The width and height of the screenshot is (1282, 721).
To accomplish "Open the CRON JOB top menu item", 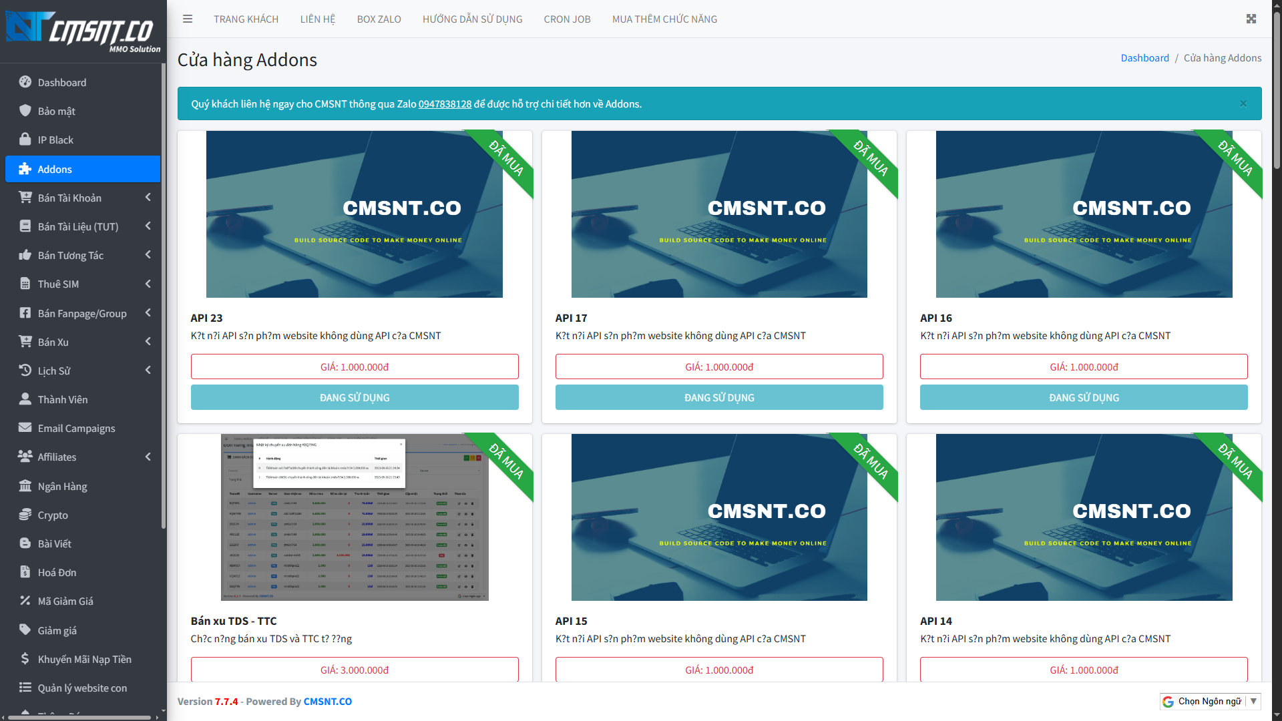I will pyautogui.click(x=567, y=19).
